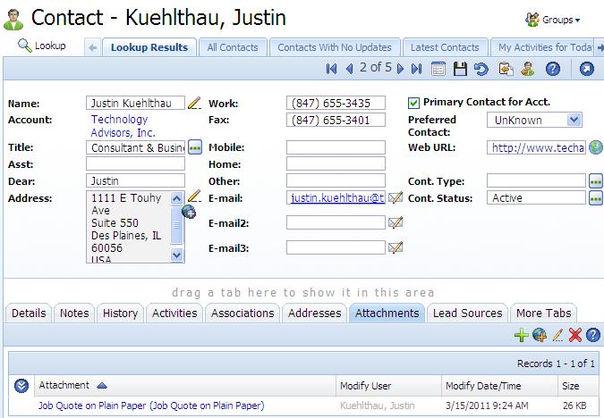The image size is (604, 418).
Task: Edit selected attachment with pencil icon
Action: (557, 335)
